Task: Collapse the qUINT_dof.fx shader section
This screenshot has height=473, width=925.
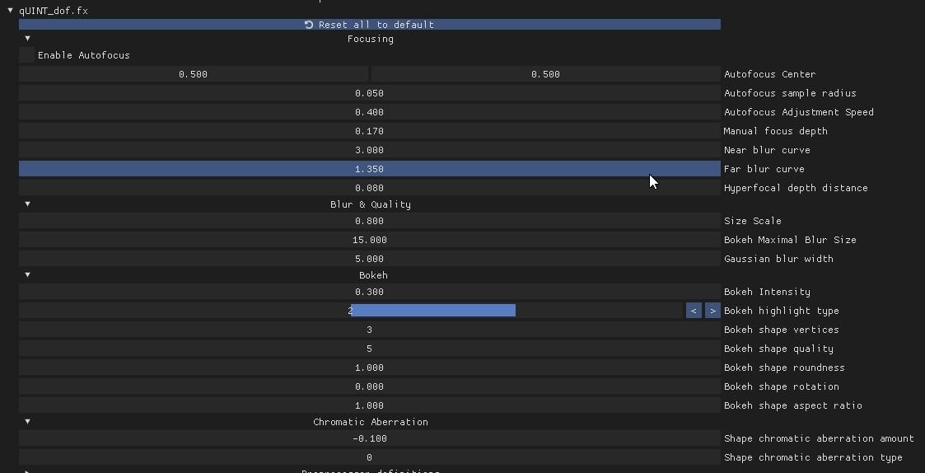Action: 10,11
